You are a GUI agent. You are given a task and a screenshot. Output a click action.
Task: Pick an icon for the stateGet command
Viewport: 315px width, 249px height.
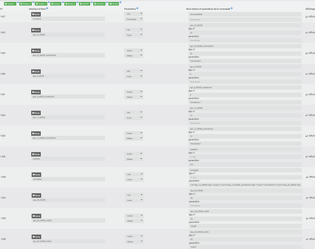36,154
